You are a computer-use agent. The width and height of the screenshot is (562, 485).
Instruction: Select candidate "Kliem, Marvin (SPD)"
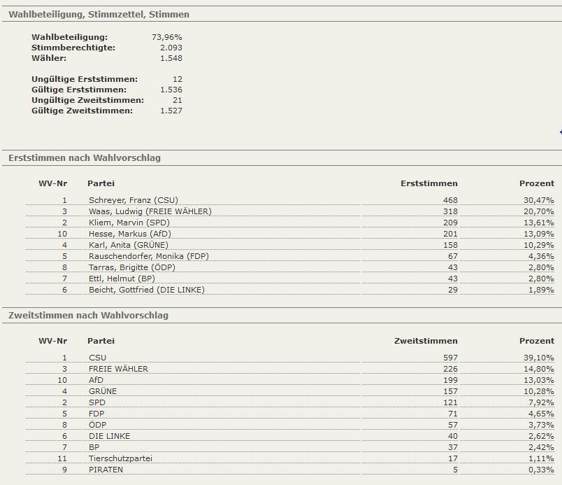click(129, 223)
